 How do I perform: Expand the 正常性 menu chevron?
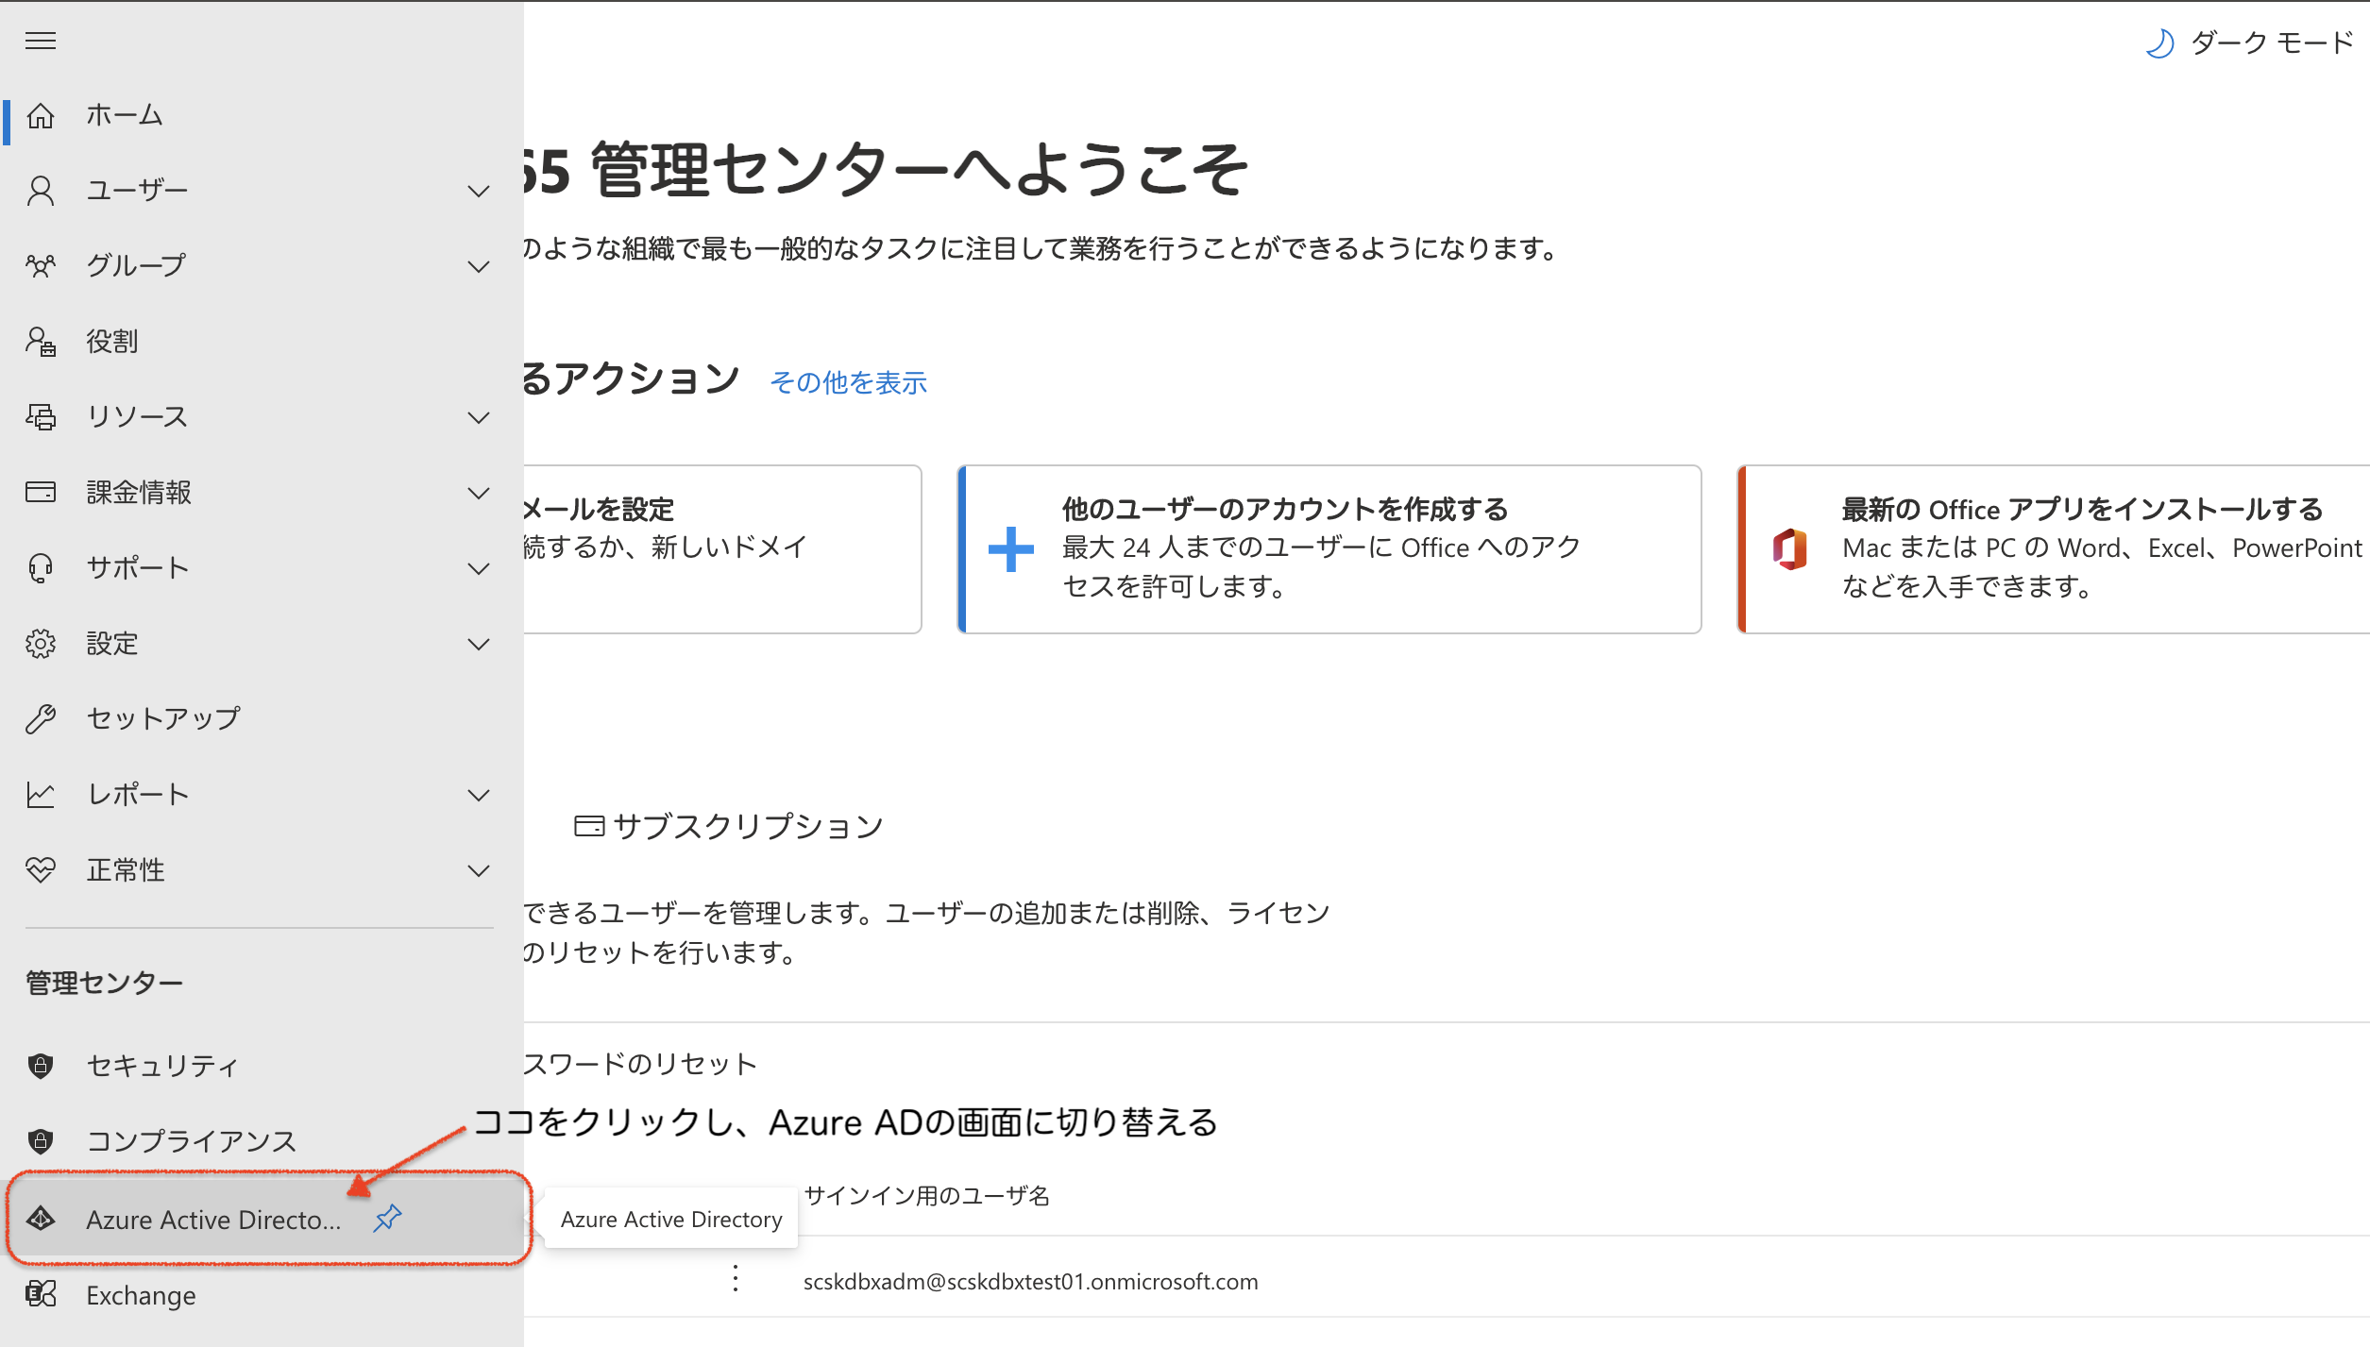479,870
